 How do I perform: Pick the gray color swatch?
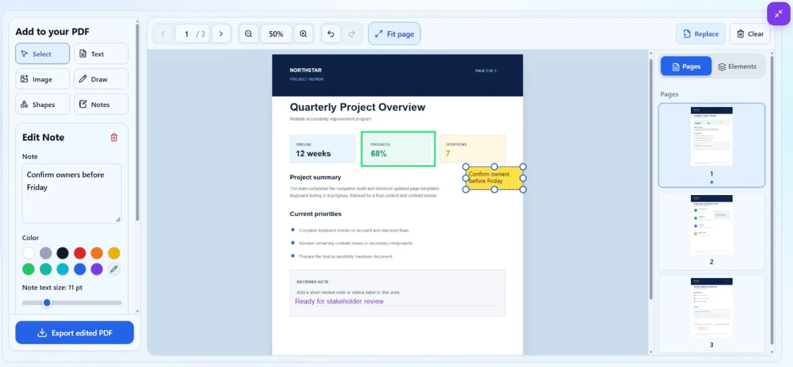pos(46,253)
